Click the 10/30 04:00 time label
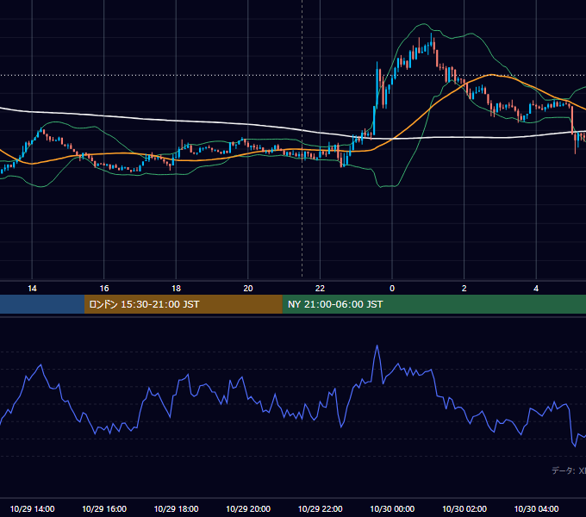 (x=536, y=508)
